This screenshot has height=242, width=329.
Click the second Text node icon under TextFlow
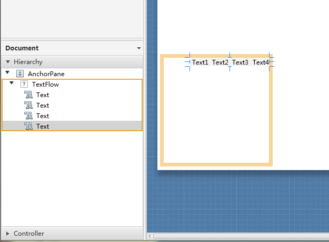click(x=29, y=106)
